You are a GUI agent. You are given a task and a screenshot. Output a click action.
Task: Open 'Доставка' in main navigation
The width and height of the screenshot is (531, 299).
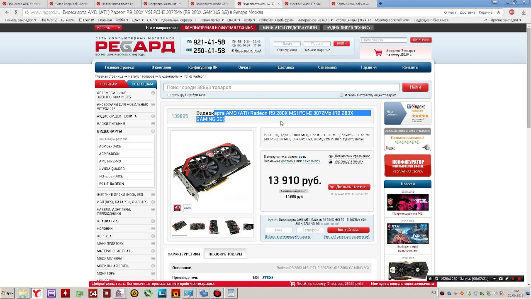click(x=286, y=67)
